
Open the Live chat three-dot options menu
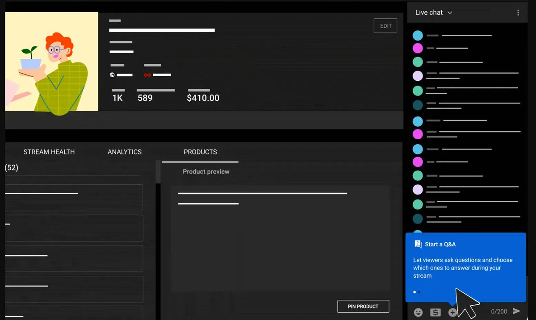[x=518, y=12]
